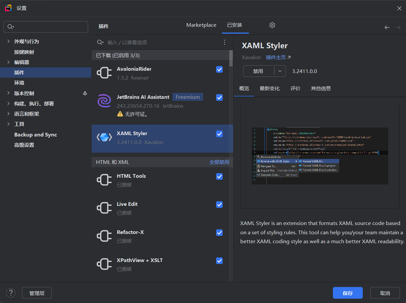
Task: Open the 其他信息 tab
Action: [x=321, y=89]
